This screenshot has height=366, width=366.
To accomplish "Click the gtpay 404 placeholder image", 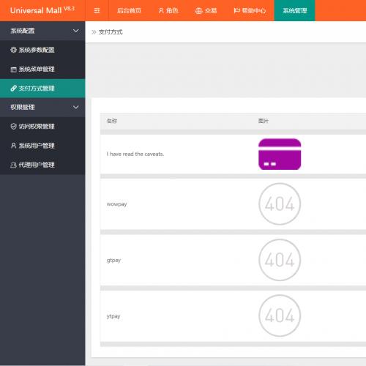I will 280,260.
